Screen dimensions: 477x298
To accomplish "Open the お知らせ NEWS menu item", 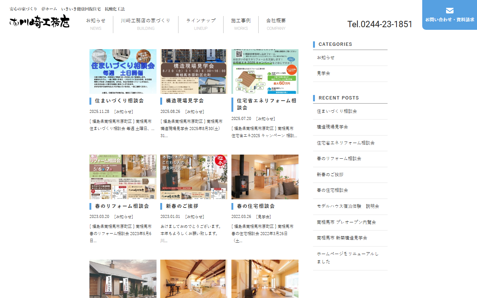I will pyautogui.click(x=96, y=24).
